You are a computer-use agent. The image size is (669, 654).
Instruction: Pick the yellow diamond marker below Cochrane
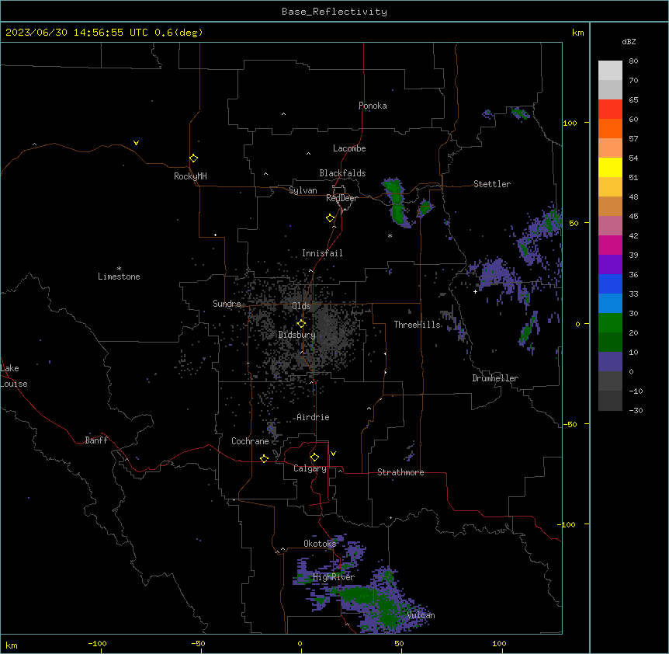[264, 459]
